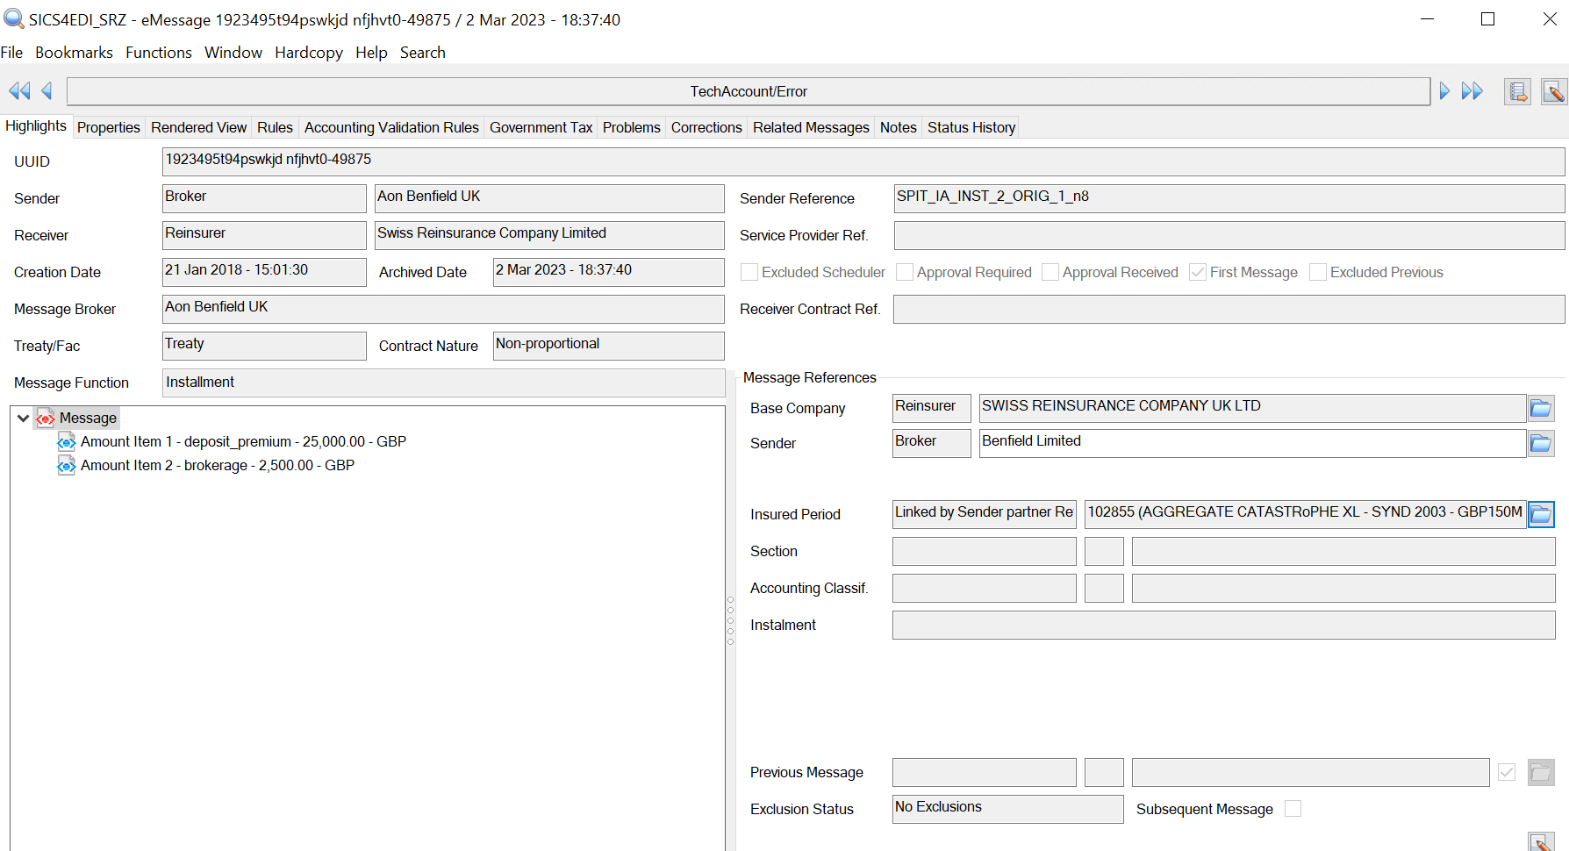Switch to the Problems tab
The height and width of the screenshot is (851, 1569).
(x=631, y=128)
